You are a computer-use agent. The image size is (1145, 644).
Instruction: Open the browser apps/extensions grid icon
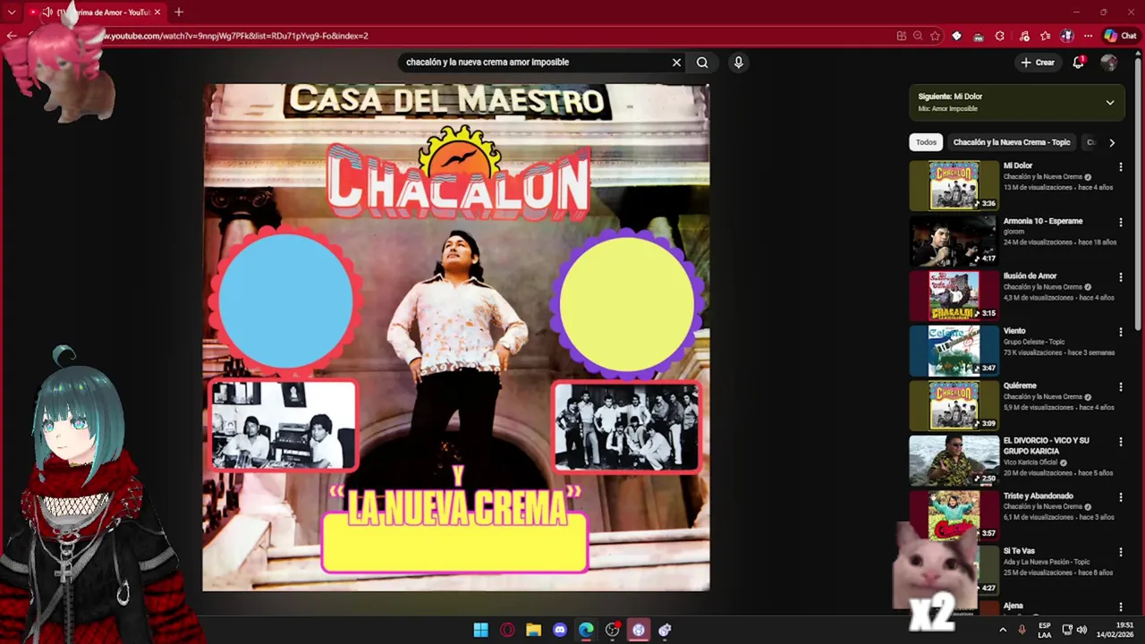[902, 36]
